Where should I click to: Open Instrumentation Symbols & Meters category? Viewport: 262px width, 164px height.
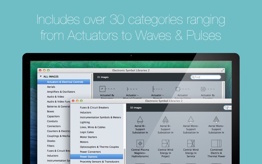pyautogui.click(x=100, y=117)
